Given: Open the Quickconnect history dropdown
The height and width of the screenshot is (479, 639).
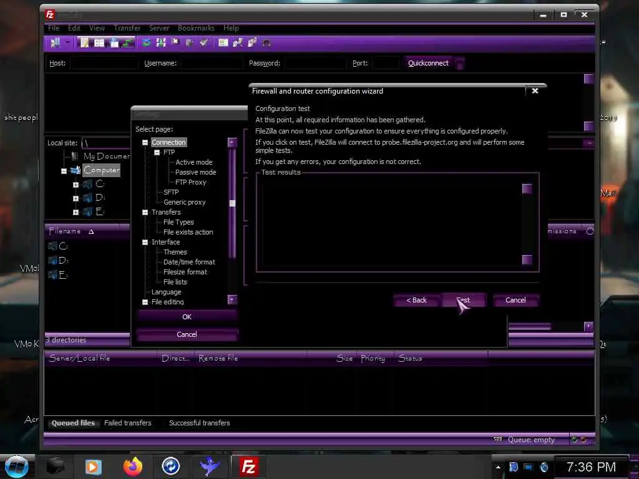Looking at the screenshot, I should (x=460, y=63).
